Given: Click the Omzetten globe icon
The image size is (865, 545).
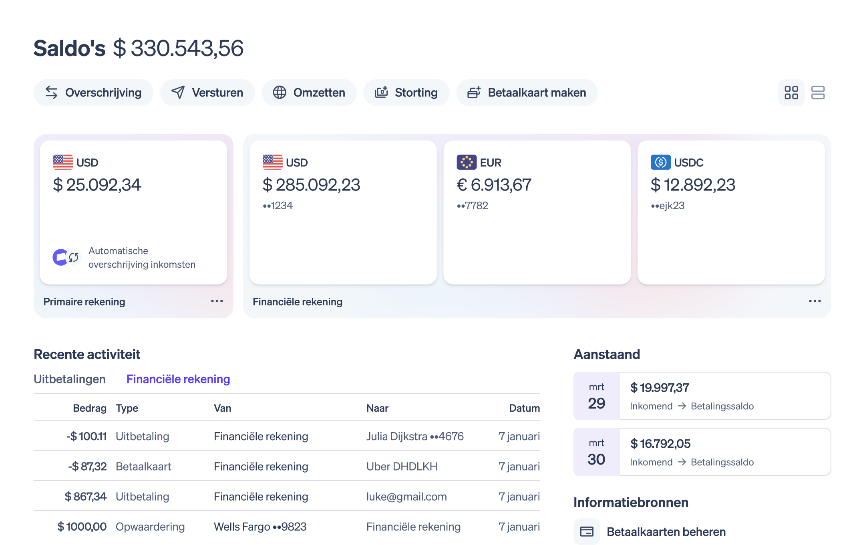Looking at the screenshot, I should tap(280, 92).
